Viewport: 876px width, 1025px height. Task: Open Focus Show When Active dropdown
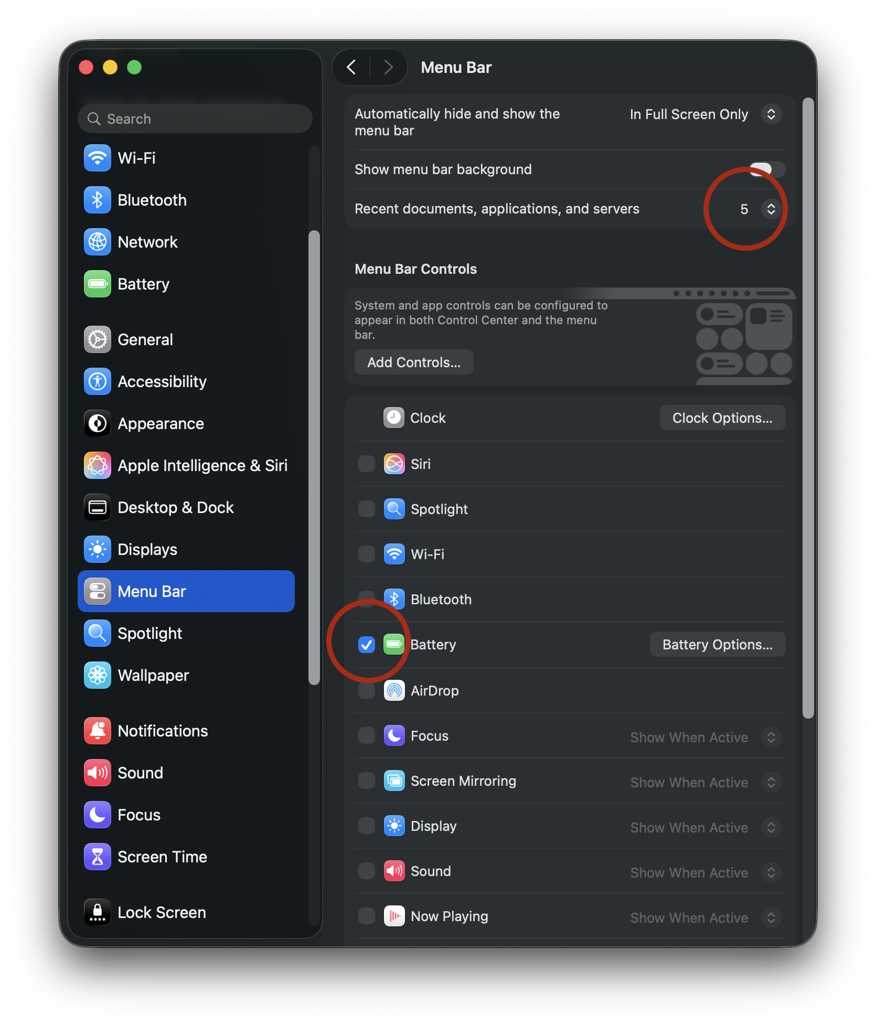point(706,738)
